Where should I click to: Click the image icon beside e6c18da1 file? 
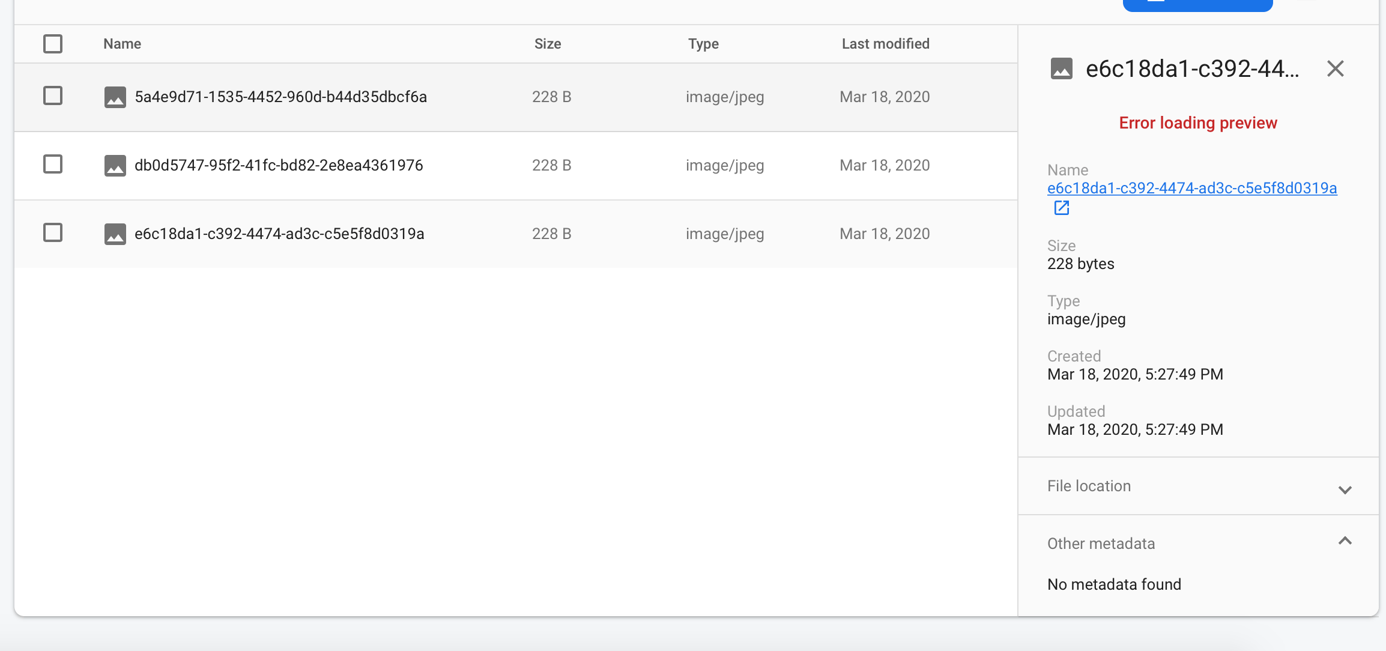pos(115,234)
